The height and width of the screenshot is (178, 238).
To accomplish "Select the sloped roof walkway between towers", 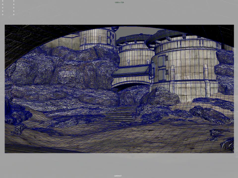I will click(131, 71).
